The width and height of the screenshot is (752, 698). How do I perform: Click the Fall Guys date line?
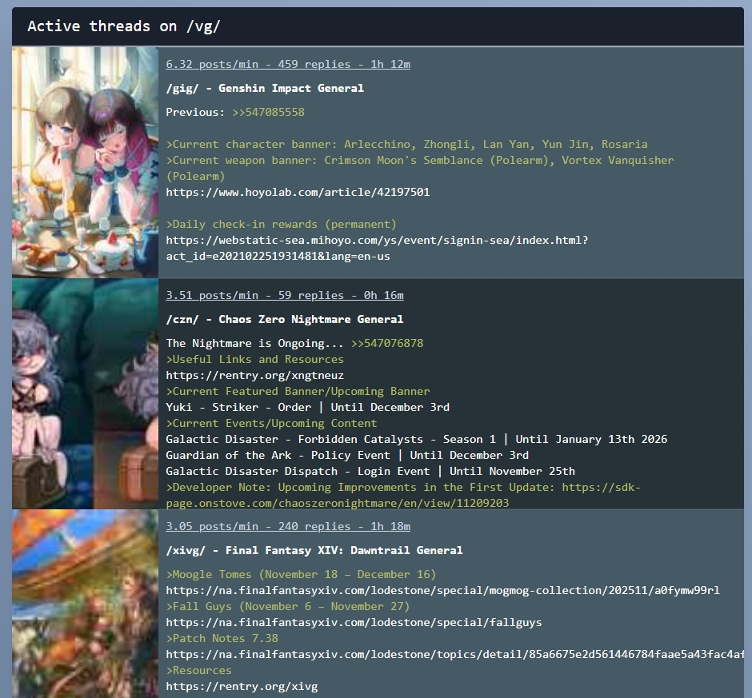tap(288, 606)
